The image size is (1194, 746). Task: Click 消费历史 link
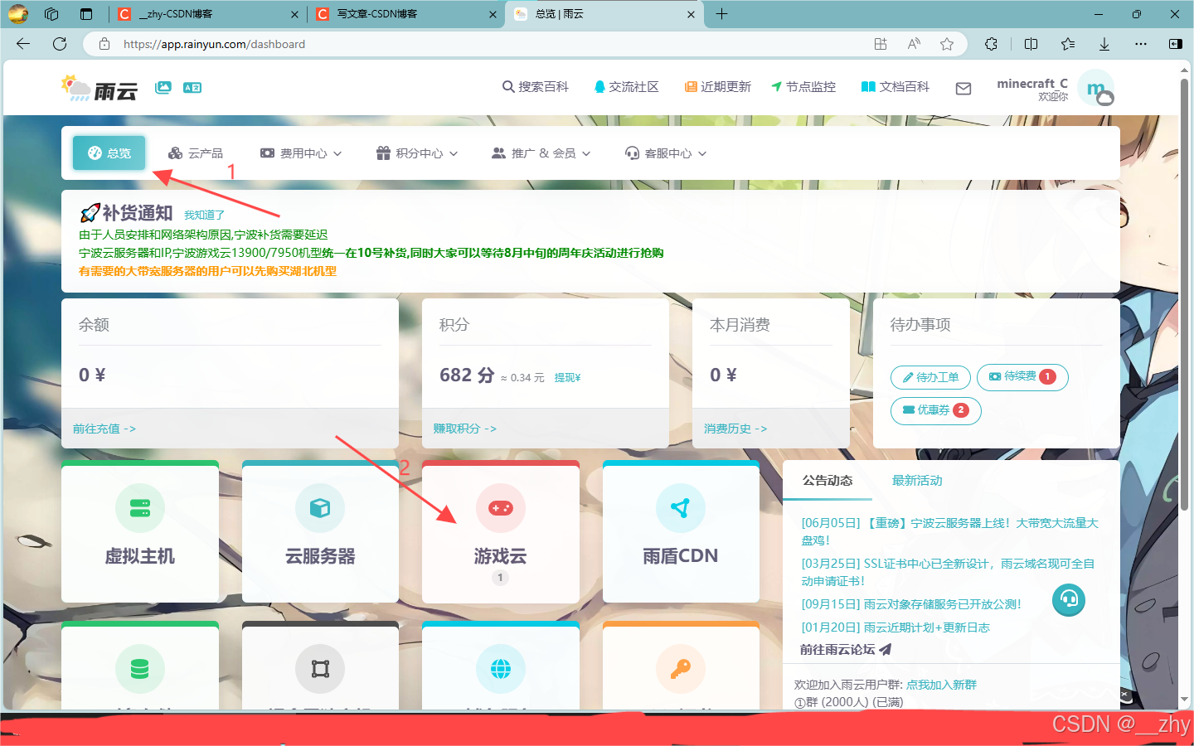coord(735,429)
